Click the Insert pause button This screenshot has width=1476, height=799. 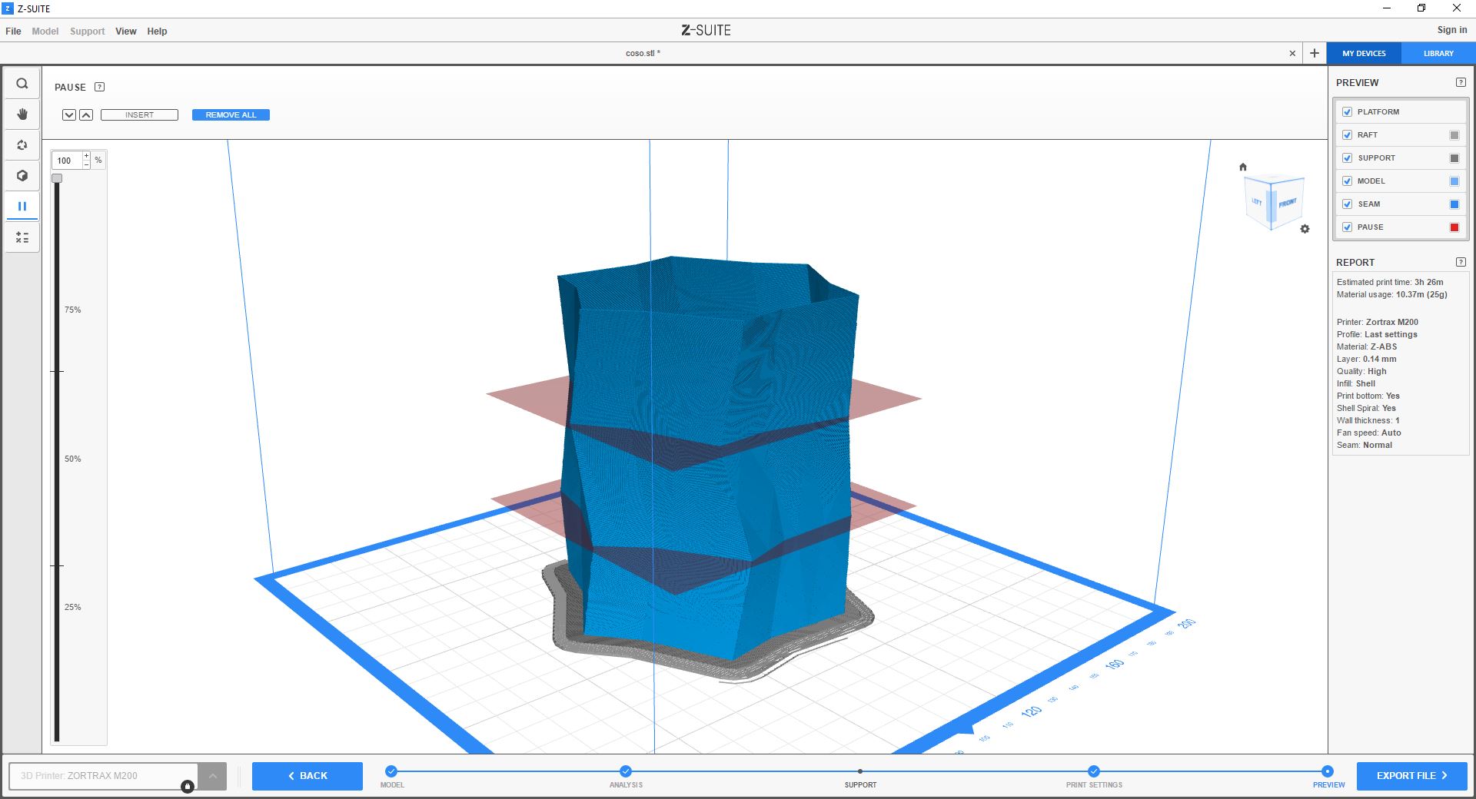(x=139, y=114)
